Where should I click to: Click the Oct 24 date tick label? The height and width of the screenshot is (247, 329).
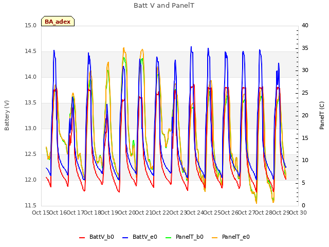(195, 213)
